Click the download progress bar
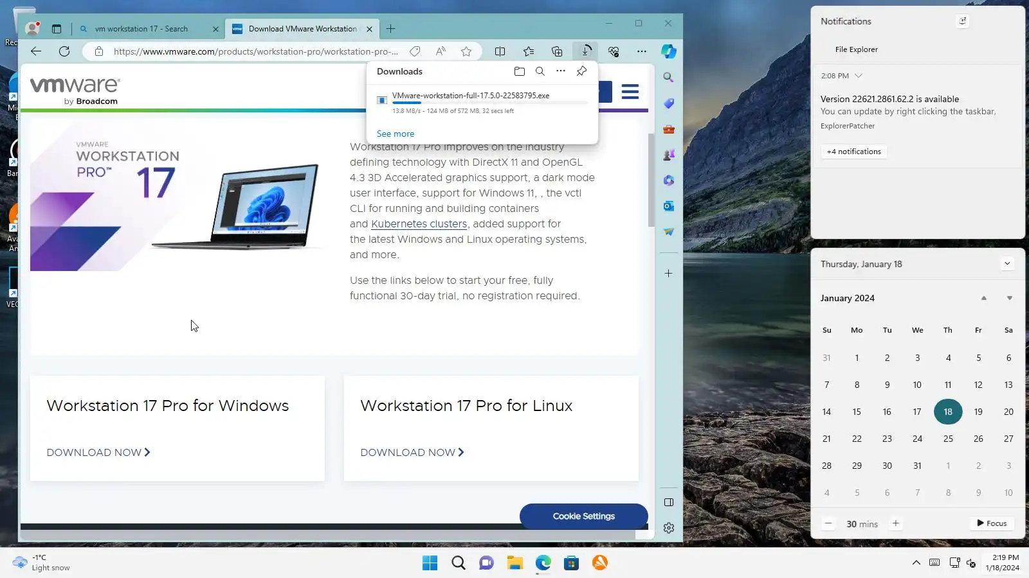The height and width of the screenshot is (578, 1029). [x=490, y=103]
